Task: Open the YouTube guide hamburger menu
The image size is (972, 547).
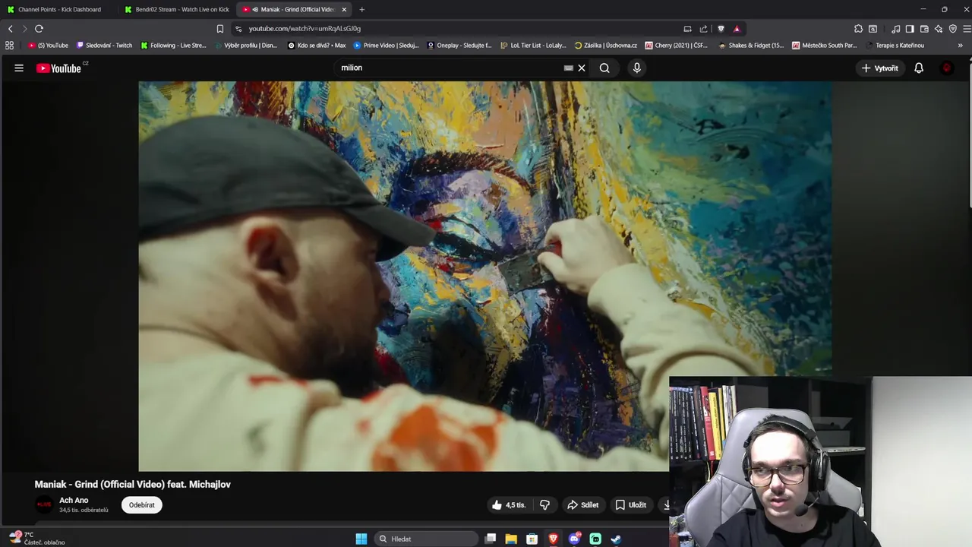Action: [19, 68]
